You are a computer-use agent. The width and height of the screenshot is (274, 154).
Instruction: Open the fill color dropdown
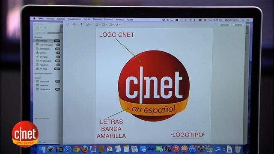[111, 25]
